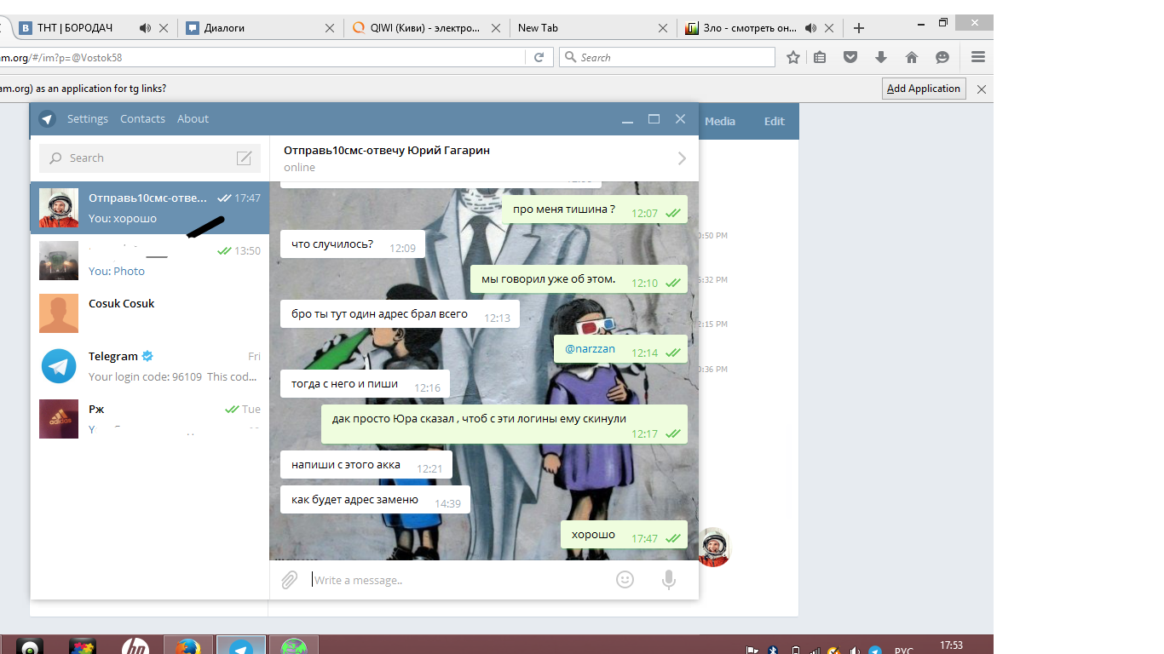Click the Pocket icon in Firefox toolbar
Viewport: 1164px width, 654px height.
coord(850,57)
